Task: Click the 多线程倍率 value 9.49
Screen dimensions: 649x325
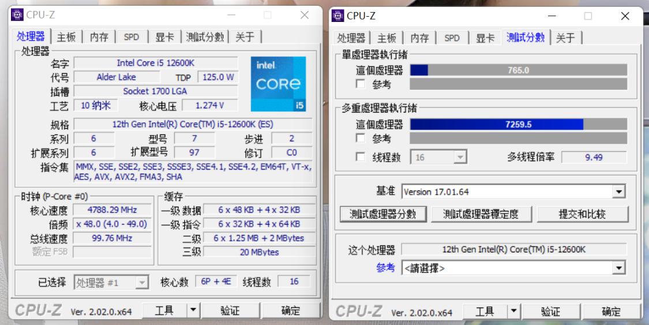Action: (594, 158)
